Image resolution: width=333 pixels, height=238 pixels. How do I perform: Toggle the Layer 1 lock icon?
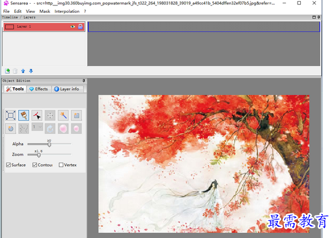tap(80, 26)
